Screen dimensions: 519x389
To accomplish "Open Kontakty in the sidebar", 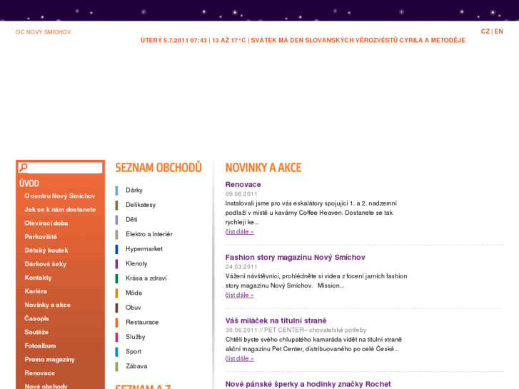I will pyautogui.click(x=38, y=278).
